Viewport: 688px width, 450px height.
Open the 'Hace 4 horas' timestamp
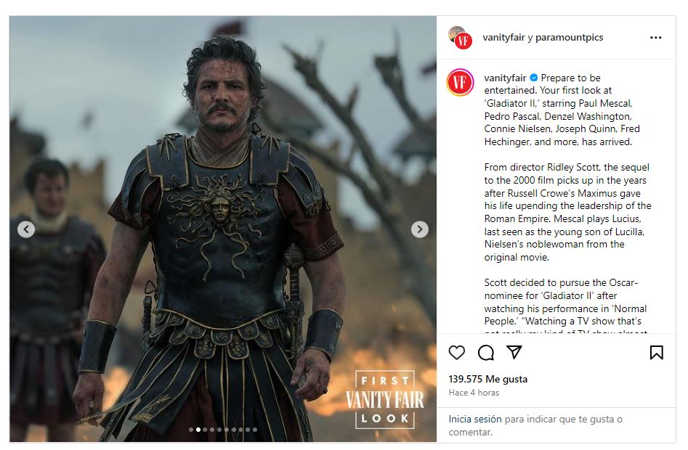tap(474, 393)
